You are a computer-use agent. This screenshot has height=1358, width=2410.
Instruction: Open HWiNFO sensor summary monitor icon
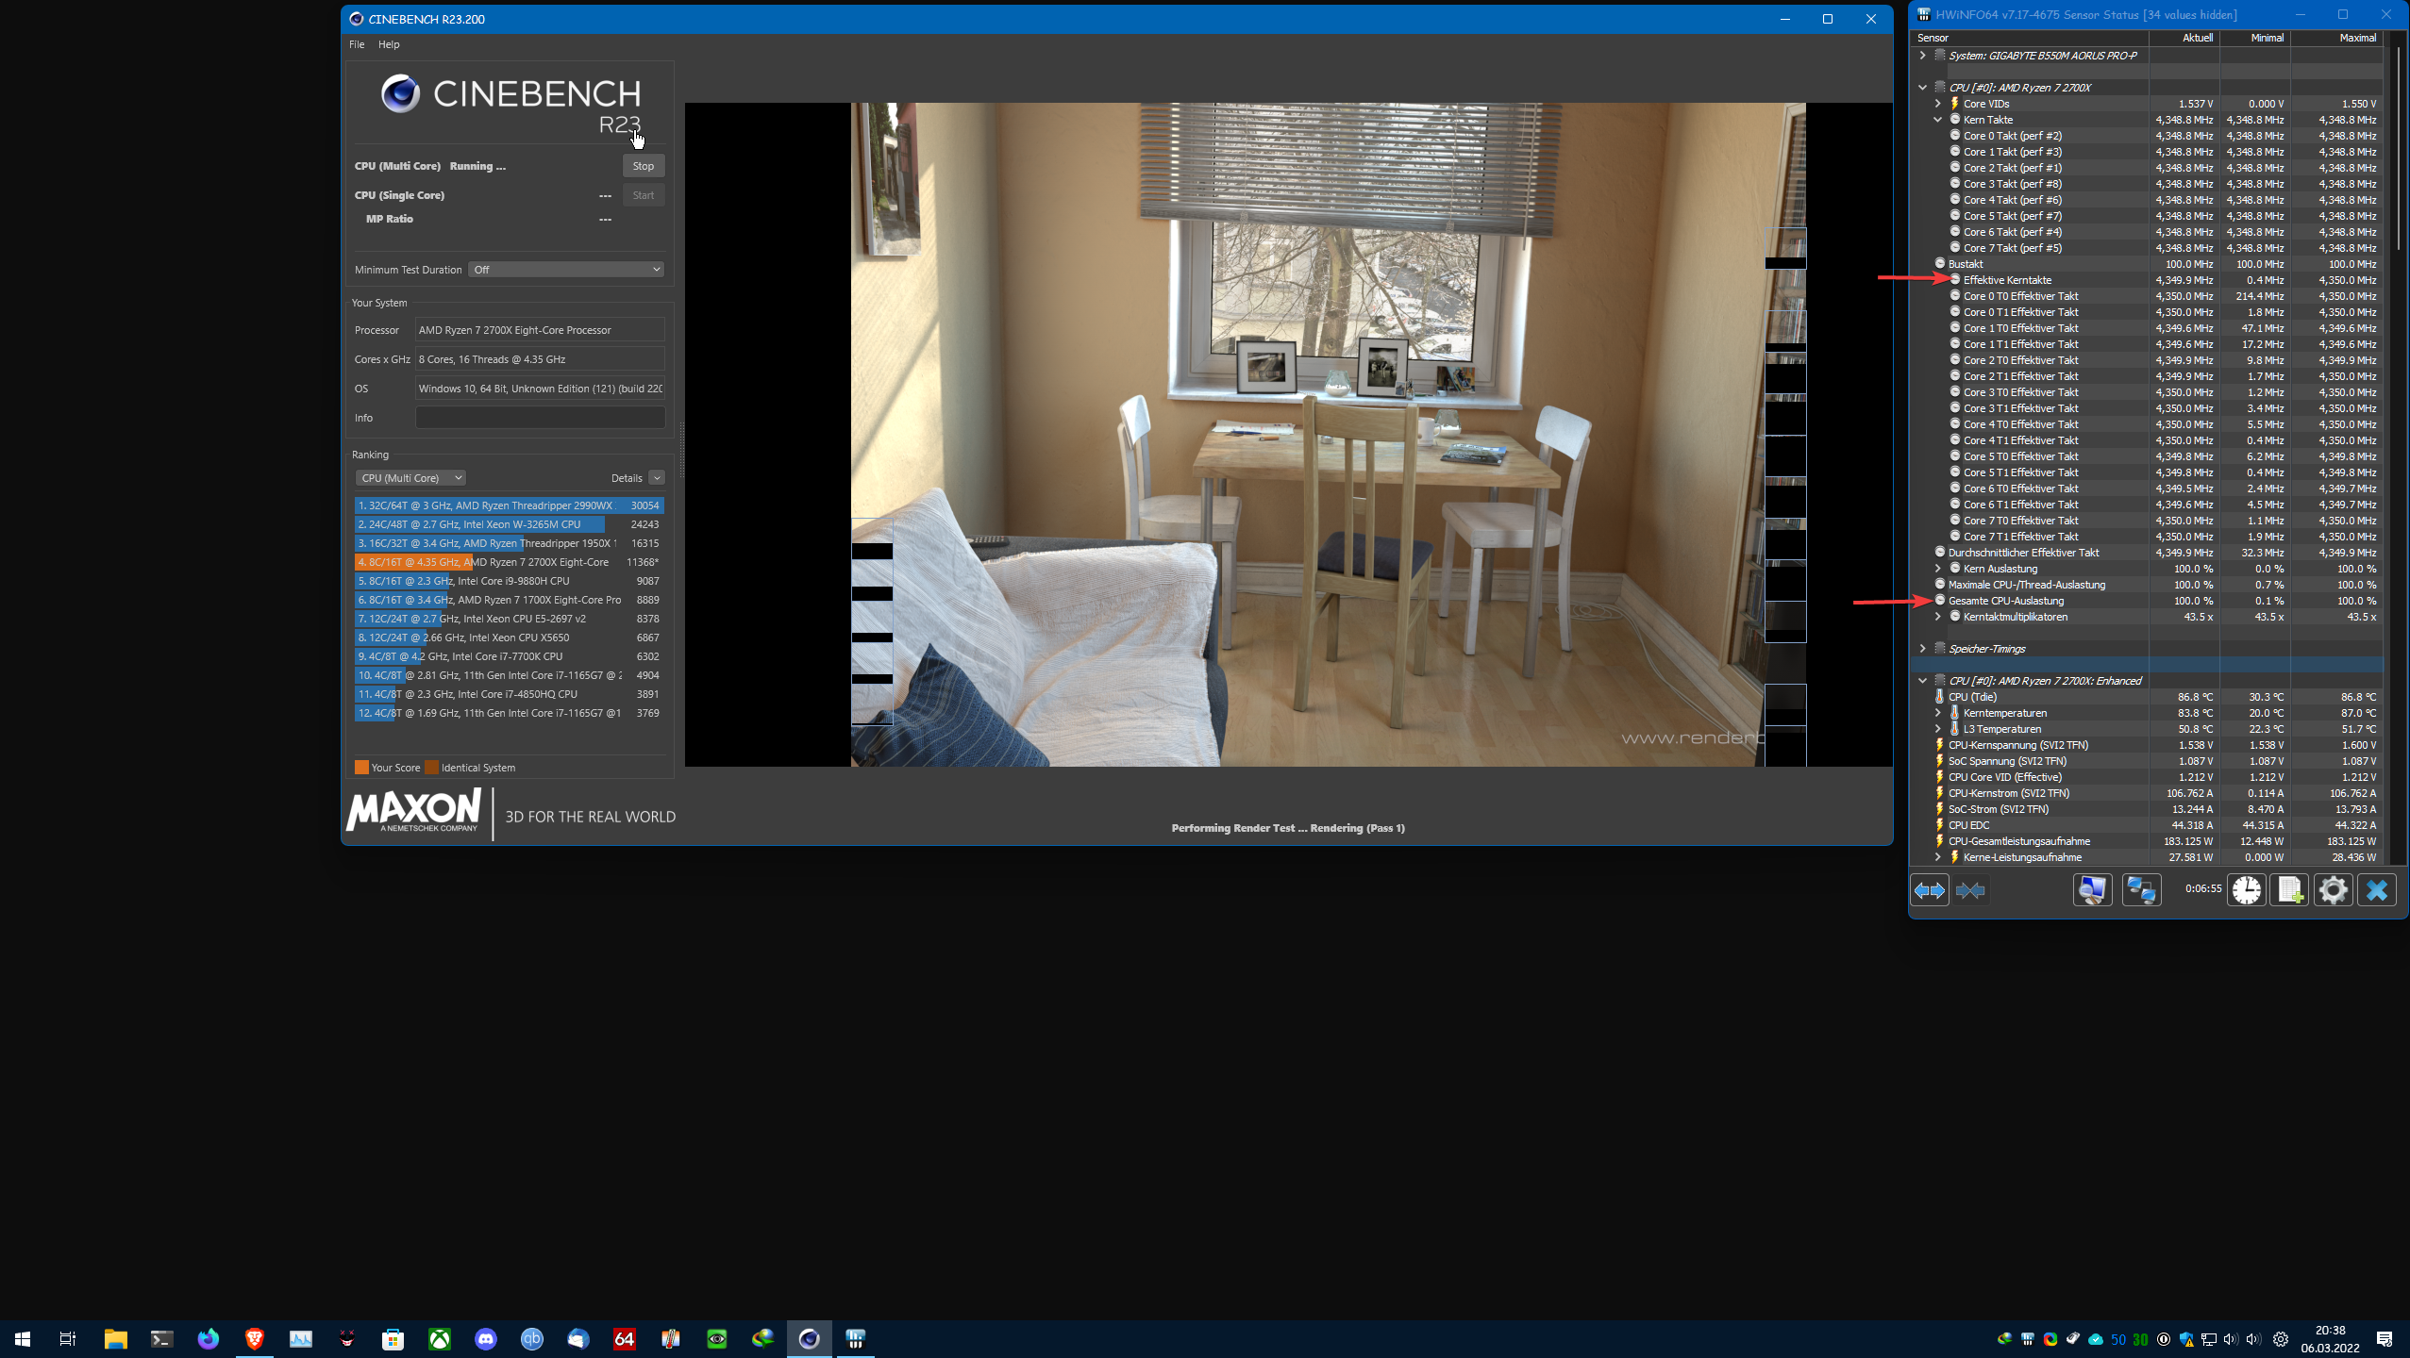tap(2092, 890)
